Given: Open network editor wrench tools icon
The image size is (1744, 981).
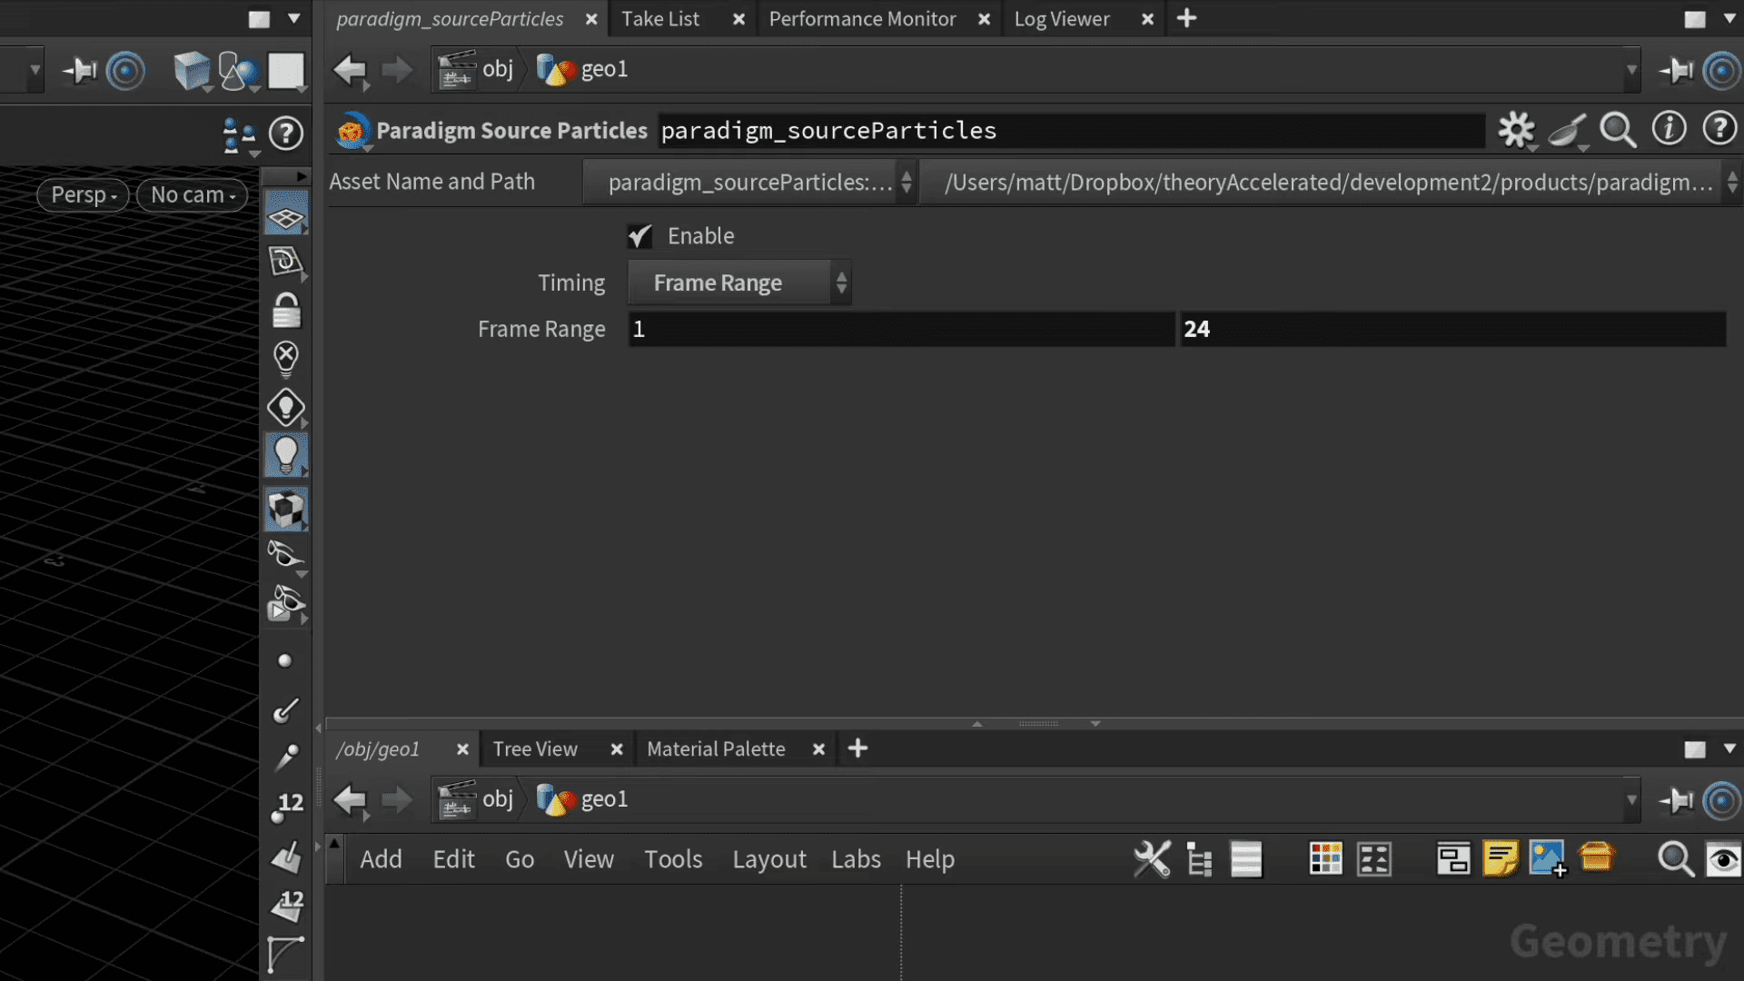Looking at the screenshot, I should (x=1152, y=858).
